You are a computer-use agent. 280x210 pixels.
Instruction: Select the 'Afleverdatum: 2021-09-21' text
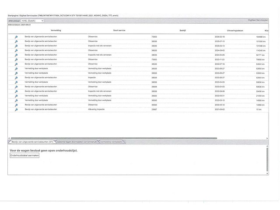(19, 25)
